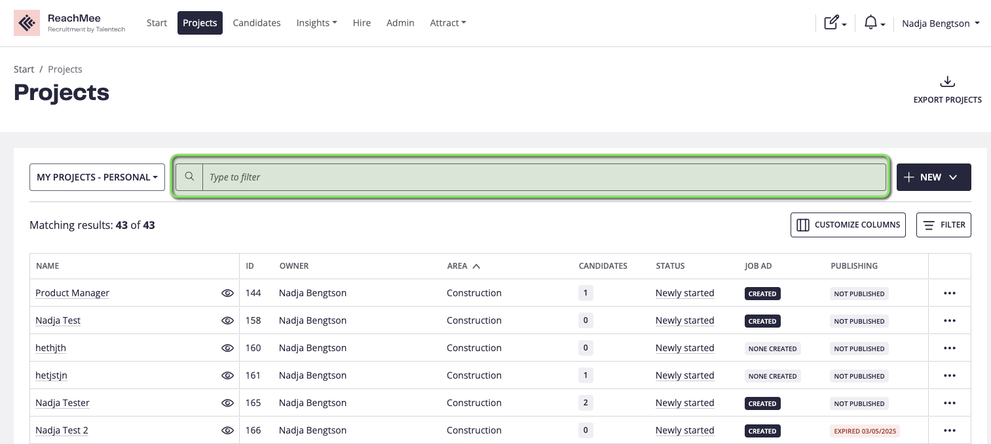Toggle eye icon for hethjth project

[x=227, y=349]
